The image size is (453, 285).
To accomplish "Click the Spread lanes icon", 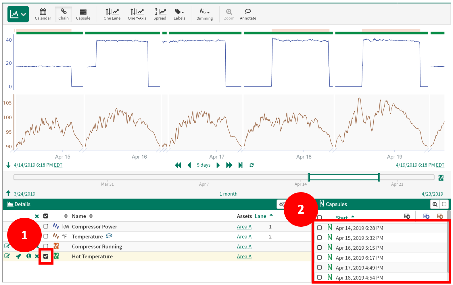I will [x=160, y=14].
